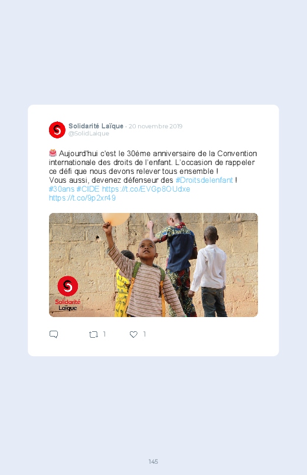Click the Solidarité Laïque round profile avatar

point(57,130)
